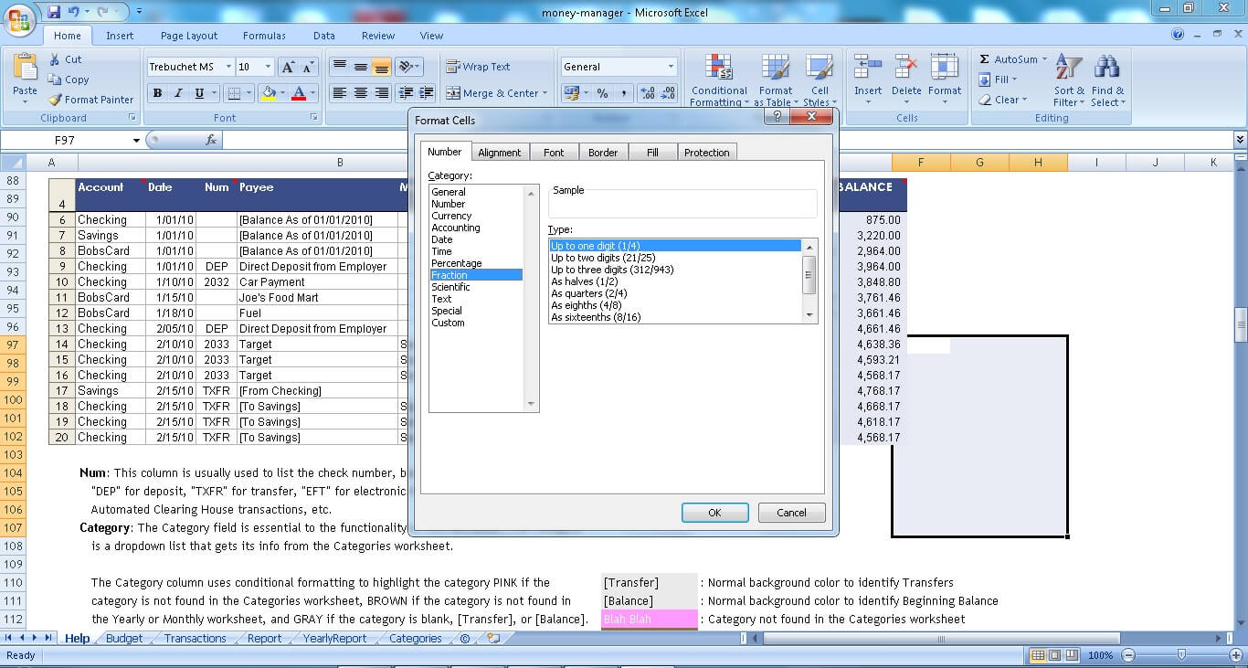Toggle Wrap Text option
1248x668 pixels.
(478, 67)
